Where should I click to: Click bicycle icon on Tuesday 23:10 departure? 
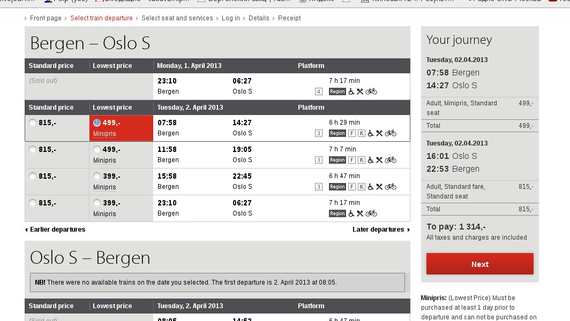point(371,213)
